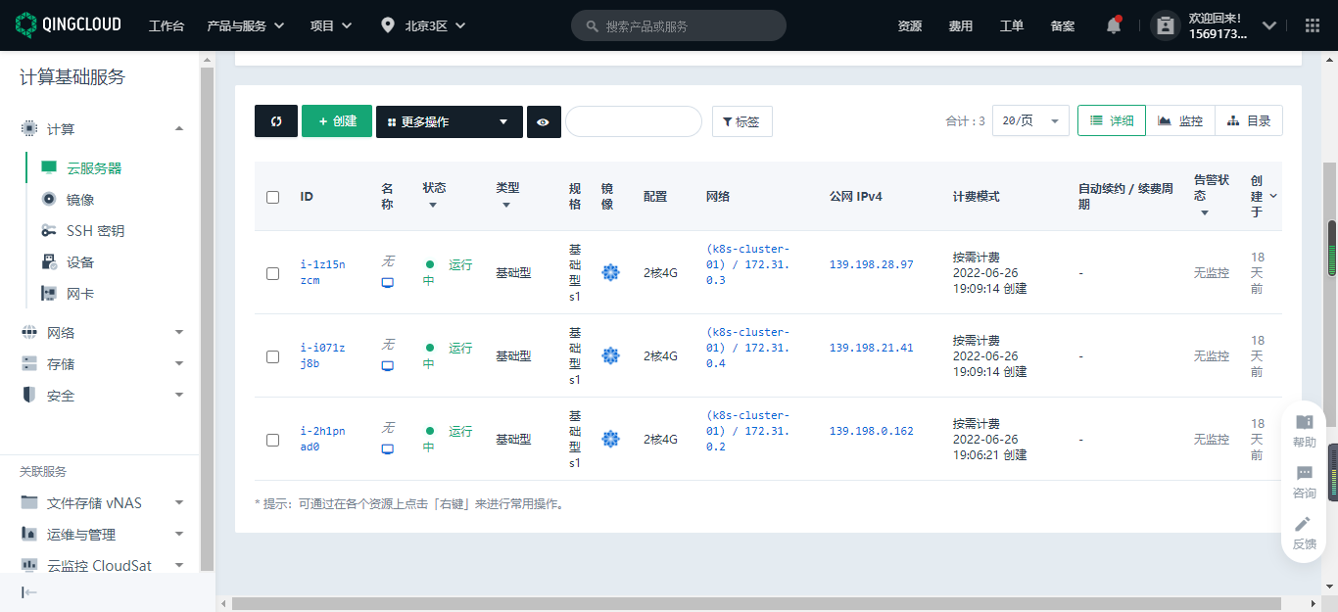Click the green 创建 button
This screenshot has width=1338, height=612.
point(337,121)
